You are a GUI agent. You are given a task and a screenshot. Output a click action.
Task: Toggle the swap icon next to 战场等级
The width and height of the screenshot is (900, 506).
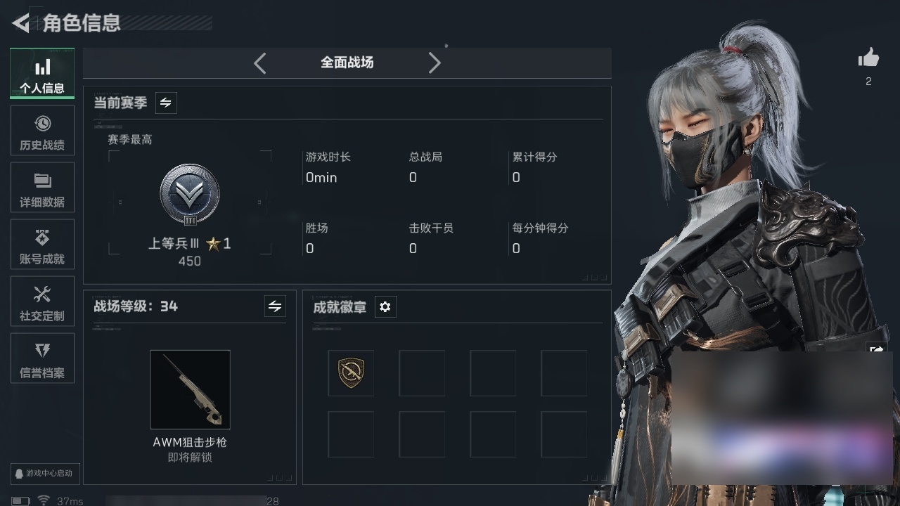coord(275,306)
